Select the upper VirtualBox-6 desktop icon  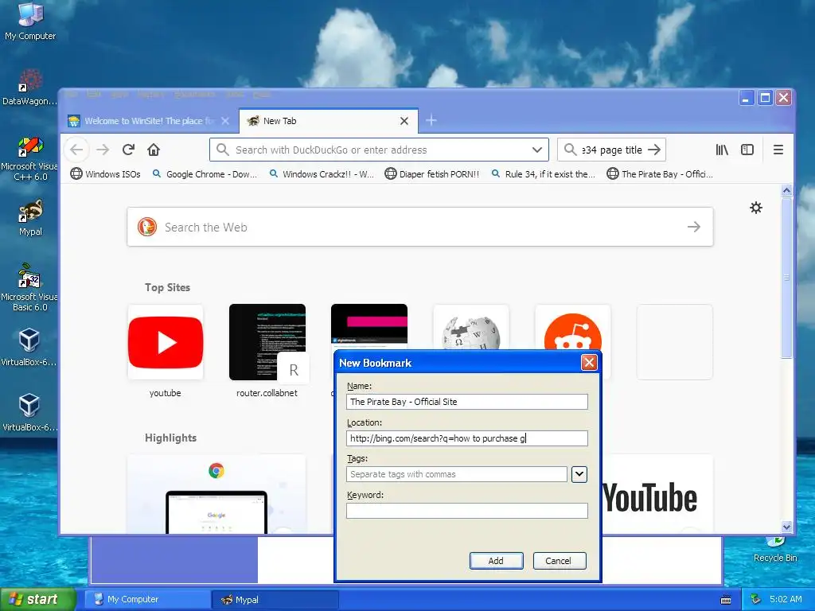29,347
